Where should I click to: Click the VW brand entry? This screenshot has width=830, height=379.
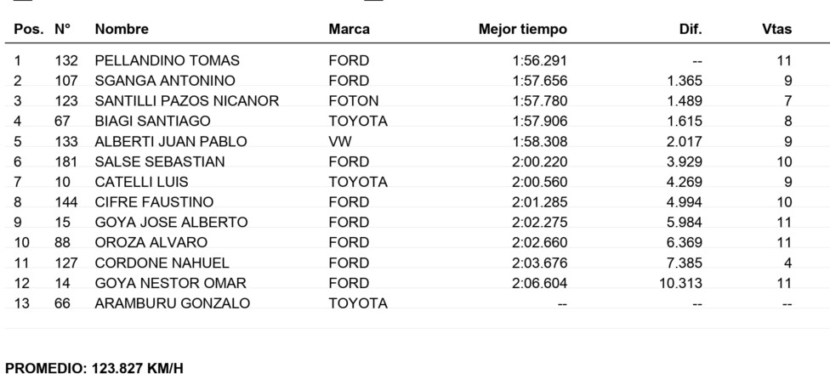tap(340, 142)
